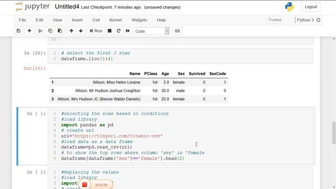
Task: Open the command palette keyboard icon
Action: (x=177, y=31)
